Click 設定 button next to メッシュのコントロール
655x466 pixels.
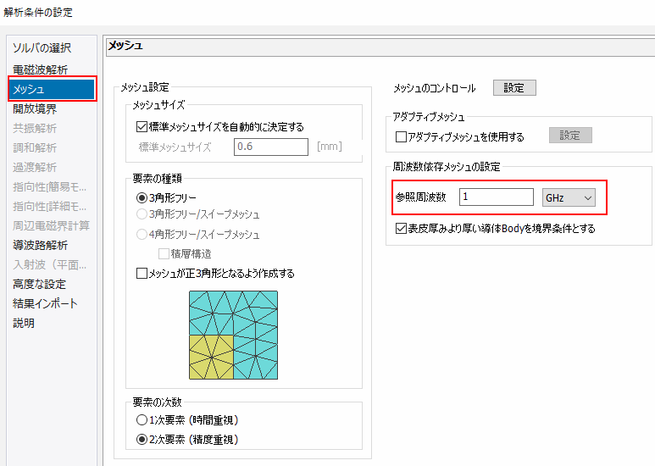pyautogui.click(x=514, y=88)
